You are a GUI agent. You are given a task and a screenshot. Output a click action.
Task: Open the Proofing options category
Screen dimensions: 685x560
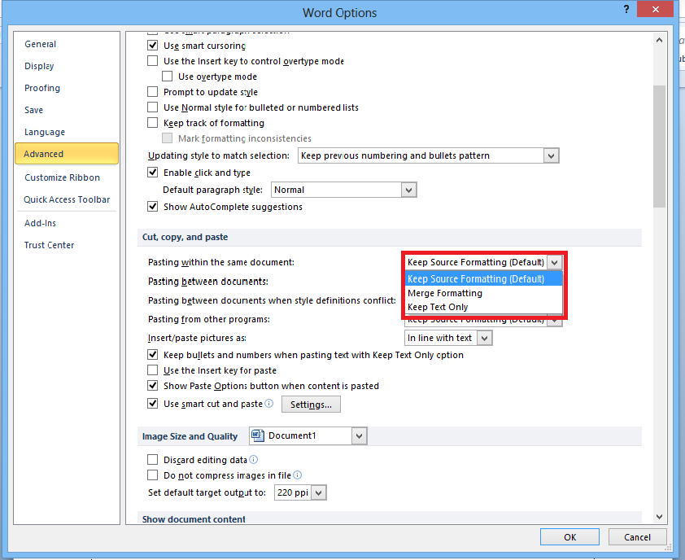pos(42,88)
